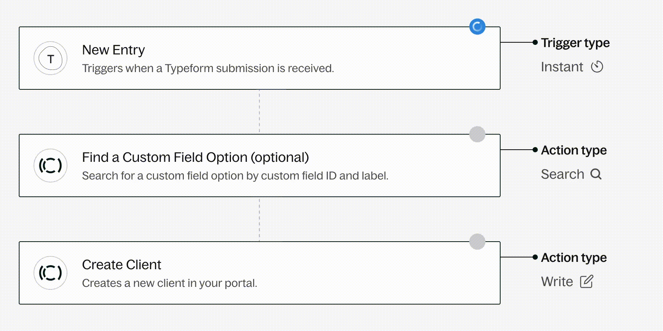Open the New Entry trigger title

point(113,50)
